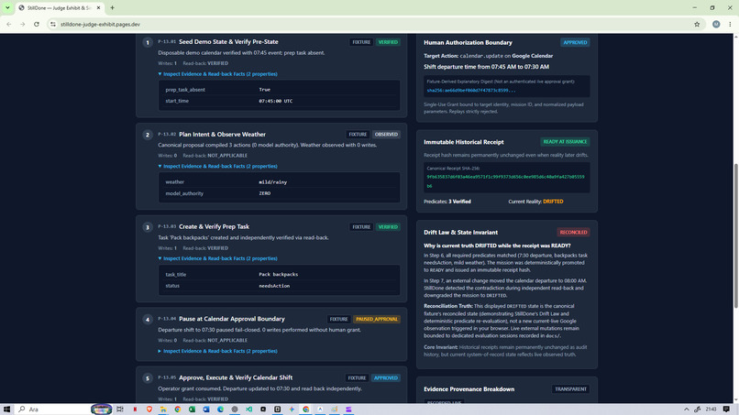Screen dimensions: 739x415
Task: Switch to active Chrome window in taskbar
Action: click(306, 410)
